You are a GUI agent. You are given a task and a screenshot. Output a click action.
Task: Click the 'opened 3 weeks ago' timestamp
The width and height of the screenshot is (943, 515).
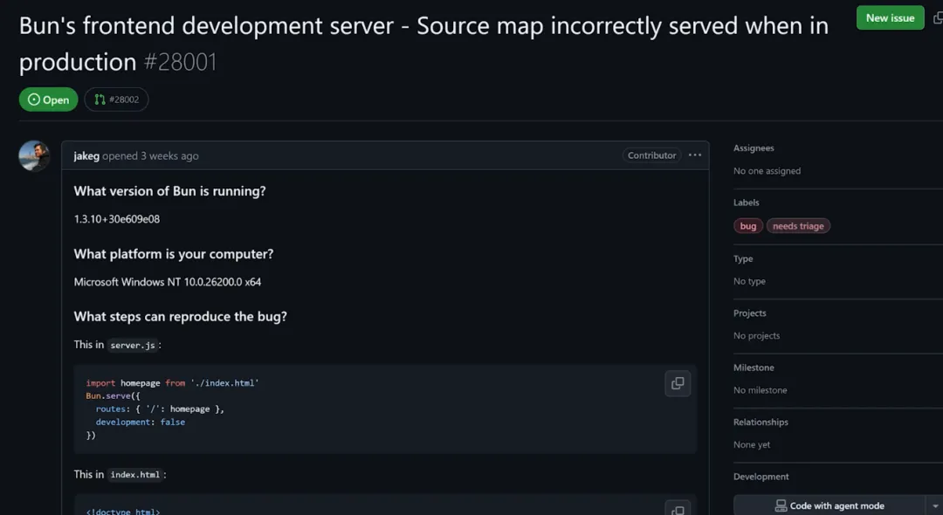coord(150,155)
